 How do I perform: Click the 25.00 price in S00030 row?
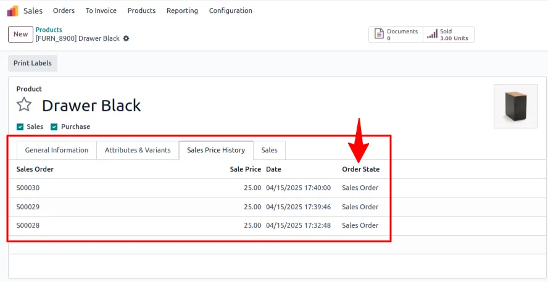click(252, 188)
